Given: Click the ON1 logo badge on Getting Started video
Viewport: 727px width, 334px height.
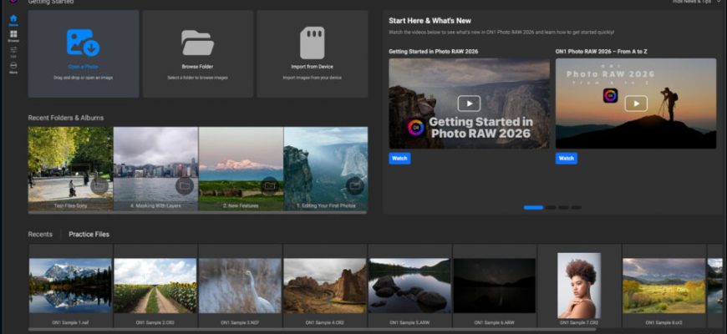Looking at the screenshot, I should 416,128.
